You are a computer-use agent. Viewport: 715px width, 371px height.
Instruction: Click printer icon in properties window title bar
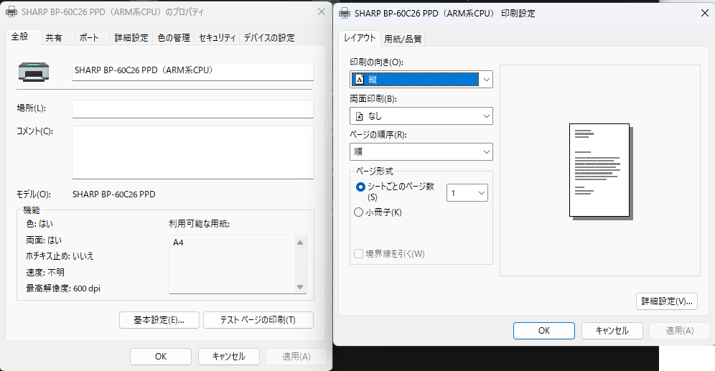(x=12, y=12)
